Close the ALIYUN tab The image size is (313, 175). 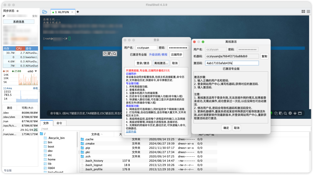click(x=72, y=12)
